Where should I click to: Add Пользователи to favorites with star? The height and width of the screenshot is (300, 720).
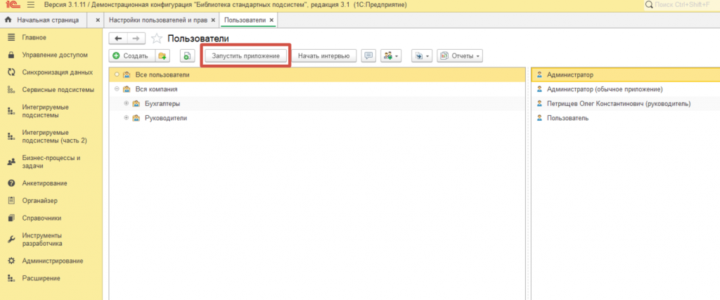point(157,39)
